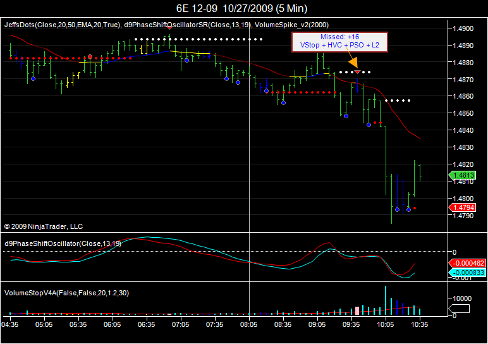Click the 05:05 time axis label
The height and width of the screenshot is (344, 488).
pos(44,324)
